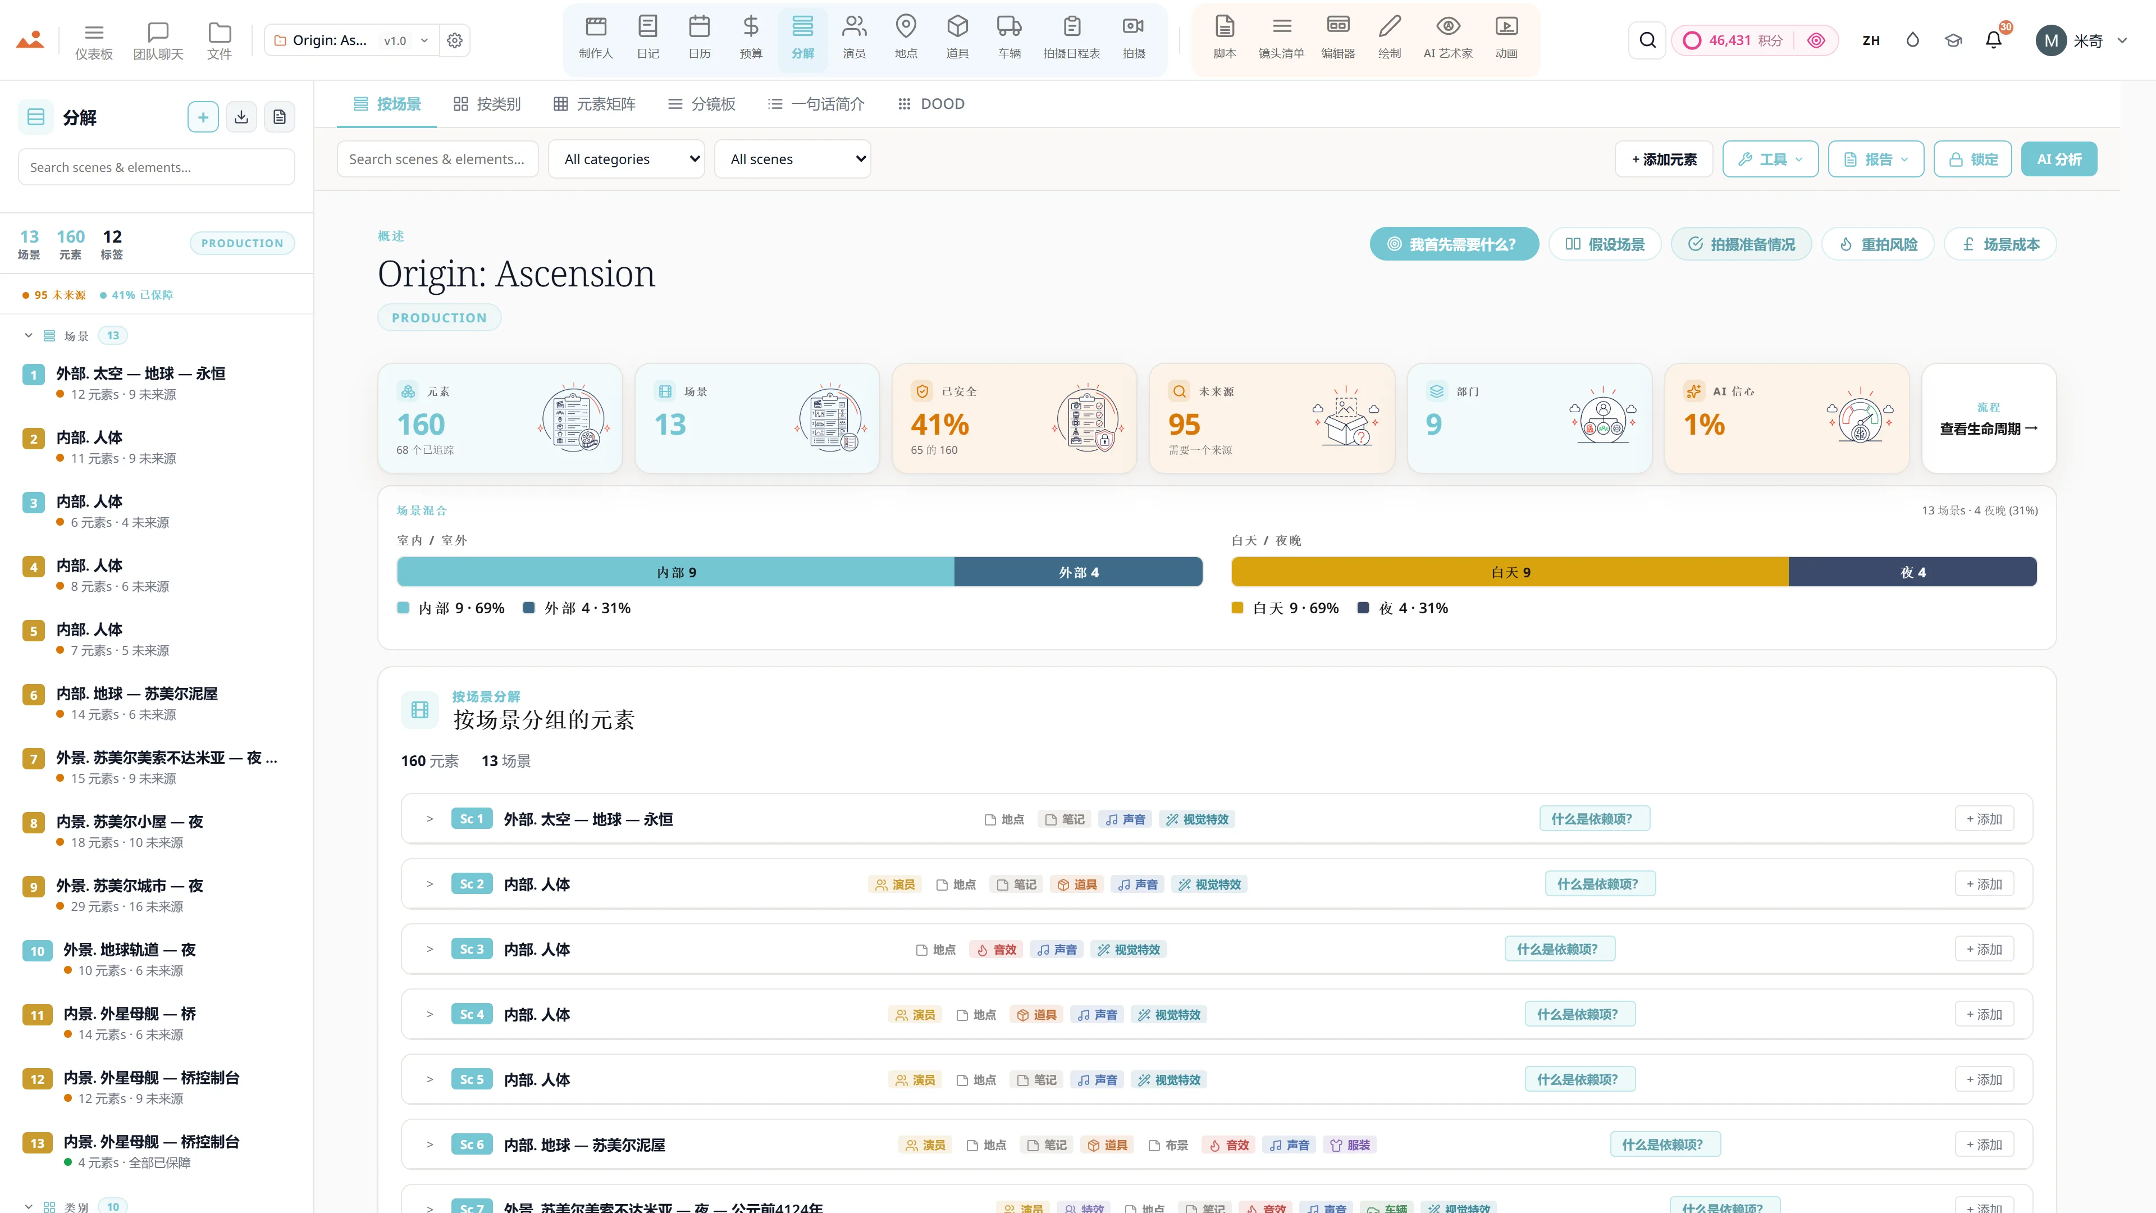Open the 车辆 vehicles section
This screenshot has height=1213, width=2156.
[1008, 38]
